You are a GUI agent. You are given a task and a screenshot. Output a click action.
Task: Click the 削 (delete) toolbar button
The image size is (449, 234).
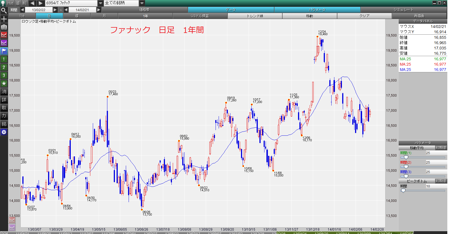point(25,3)
